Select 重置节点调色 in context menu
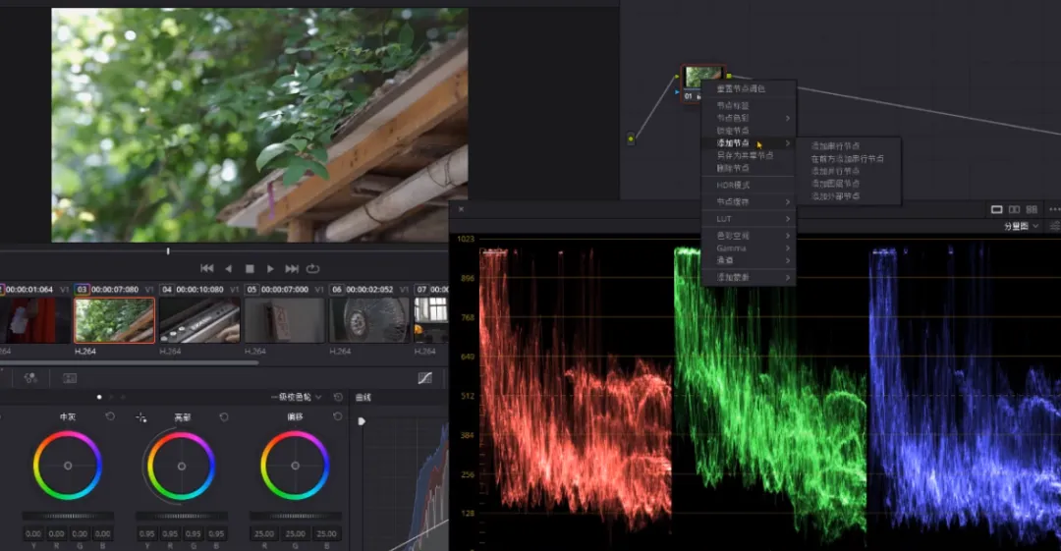 point(740,88)
